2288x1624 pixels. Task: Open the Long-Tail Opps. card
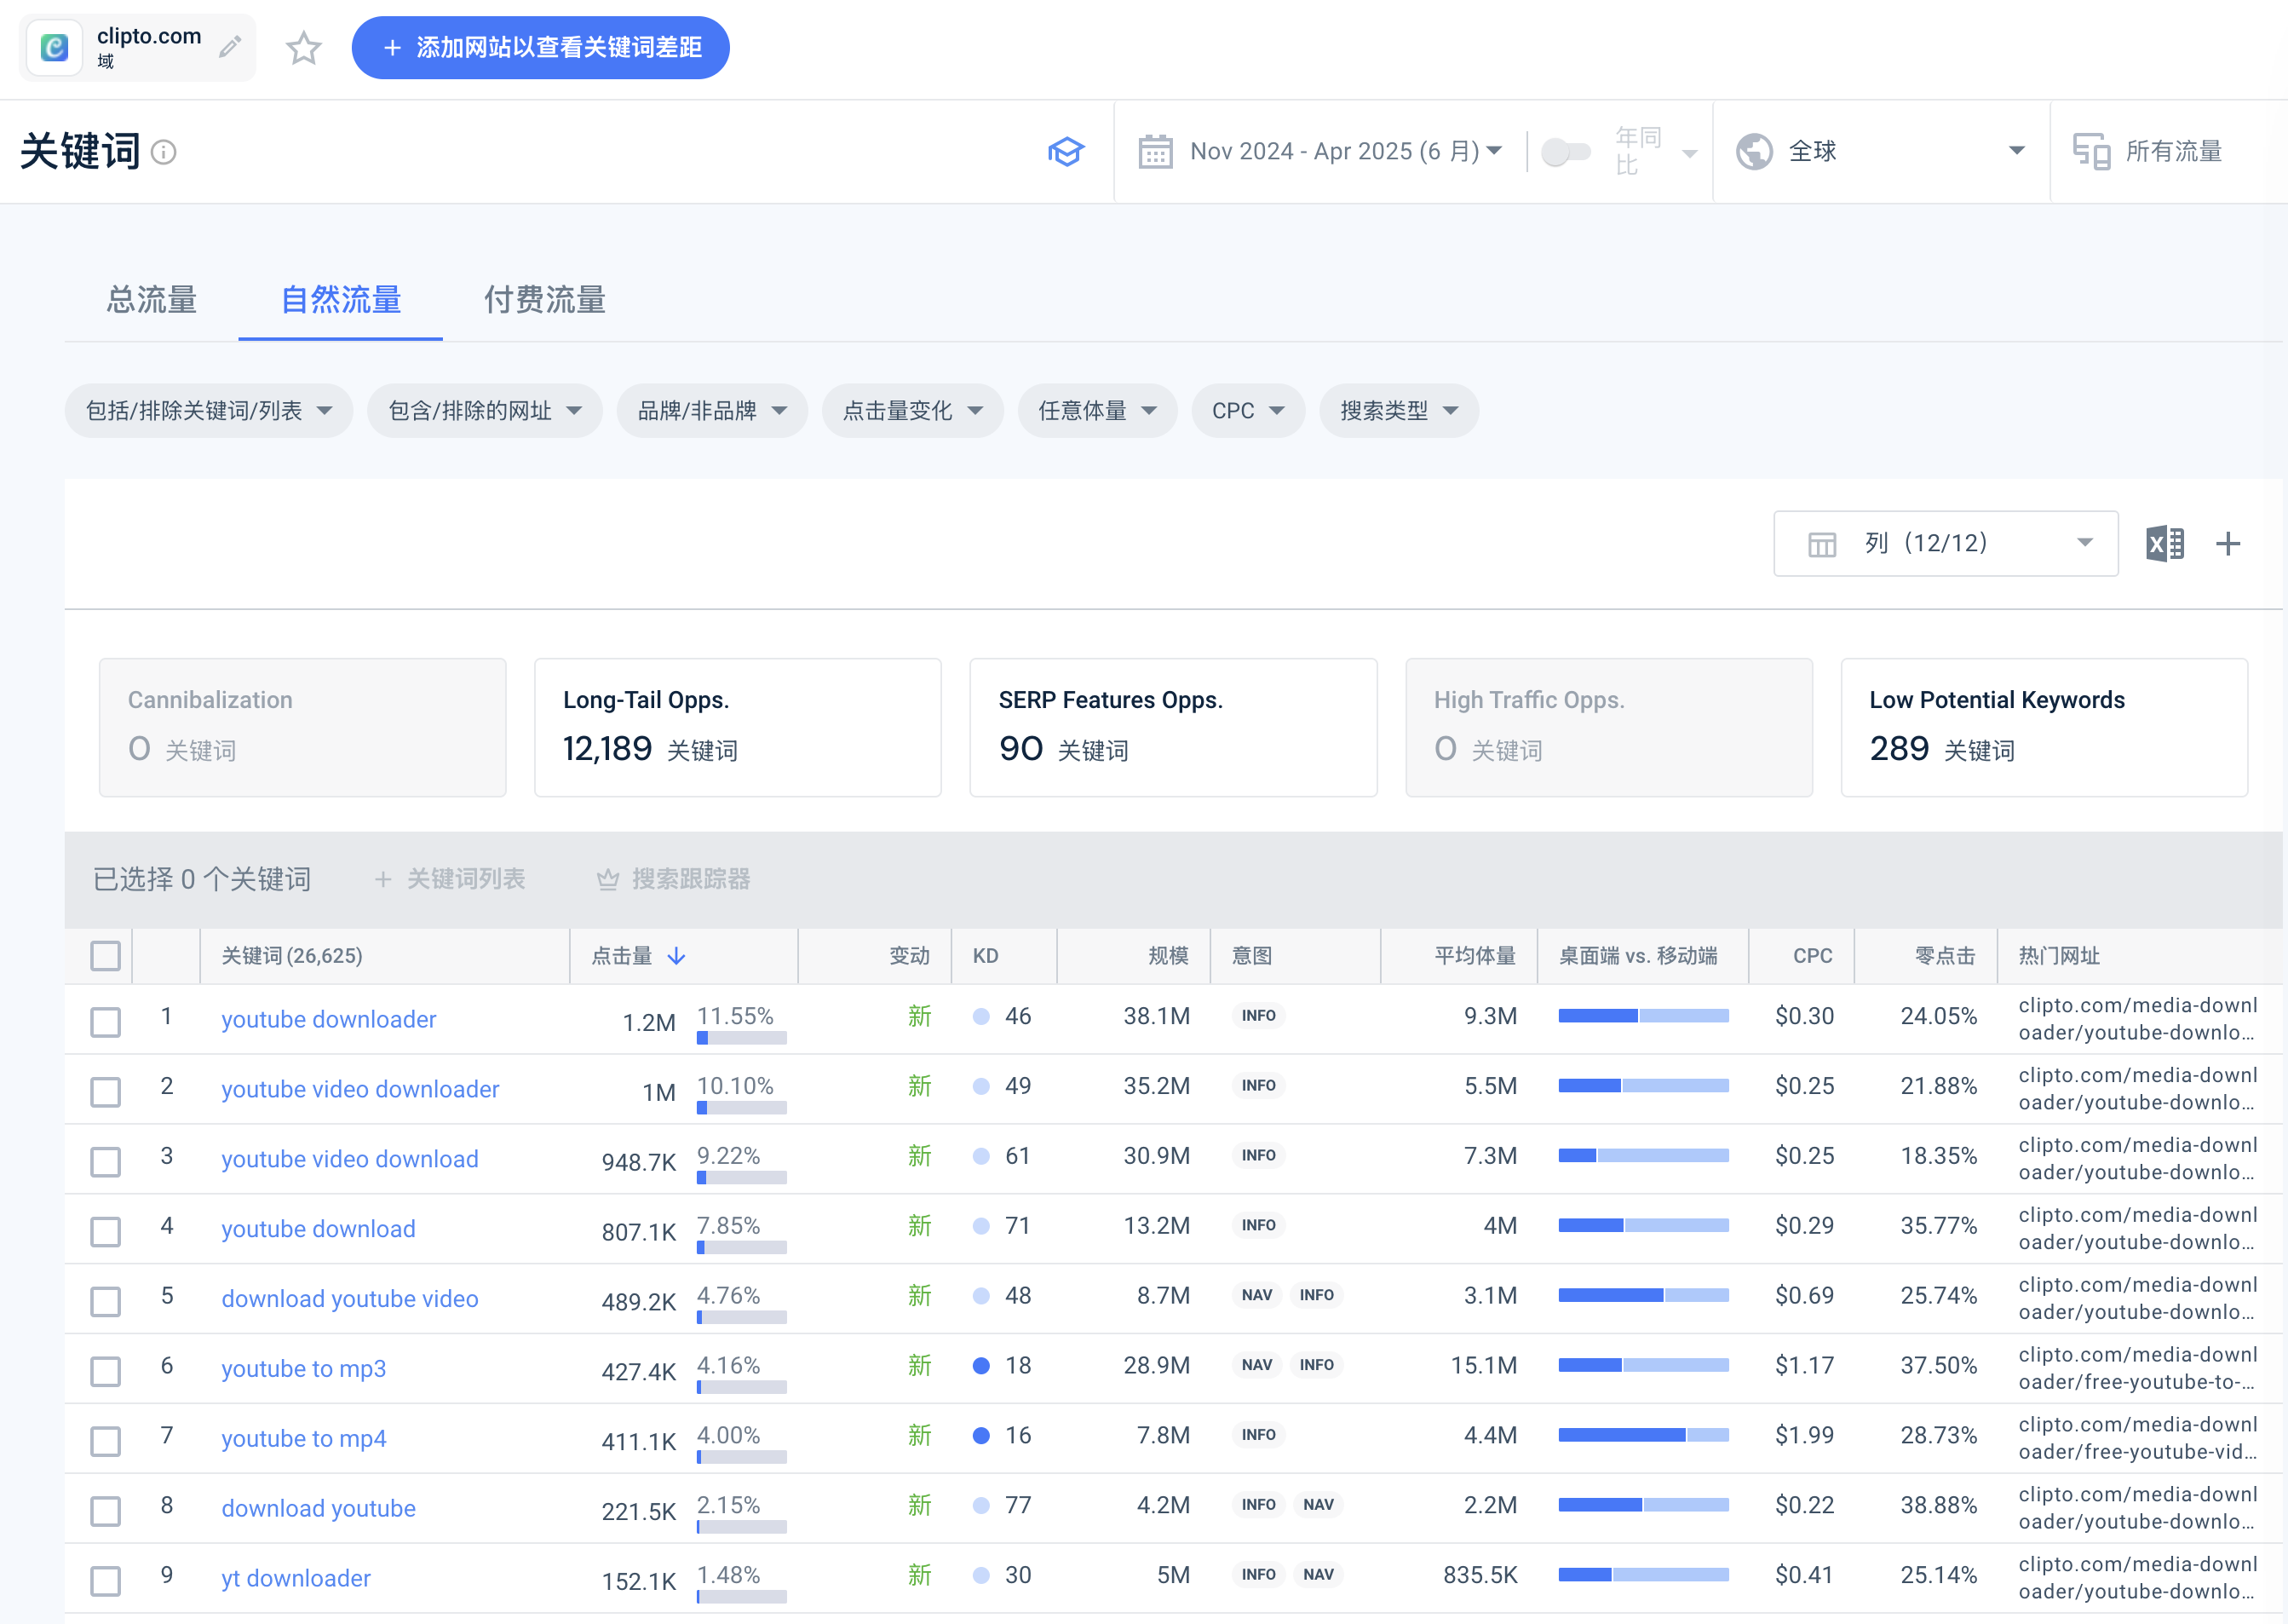click(x=738, y=728)
